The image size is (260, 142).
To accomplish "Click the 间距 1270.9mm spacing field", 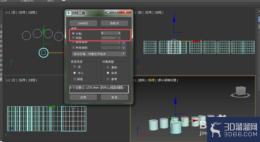I will pyautogui.click(x=109, y=38).
